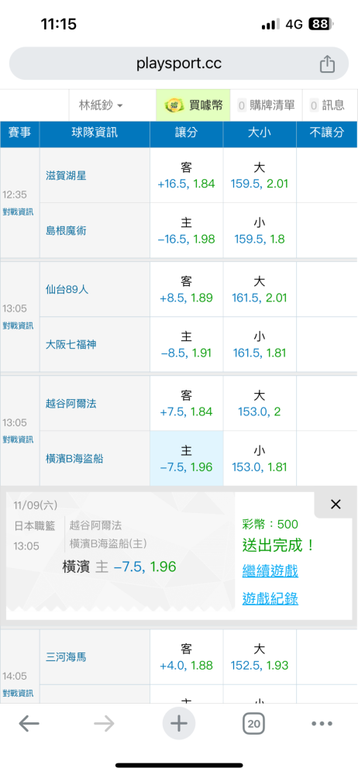Select 小 153.0, 1.81 under bet

click(260, 458)
